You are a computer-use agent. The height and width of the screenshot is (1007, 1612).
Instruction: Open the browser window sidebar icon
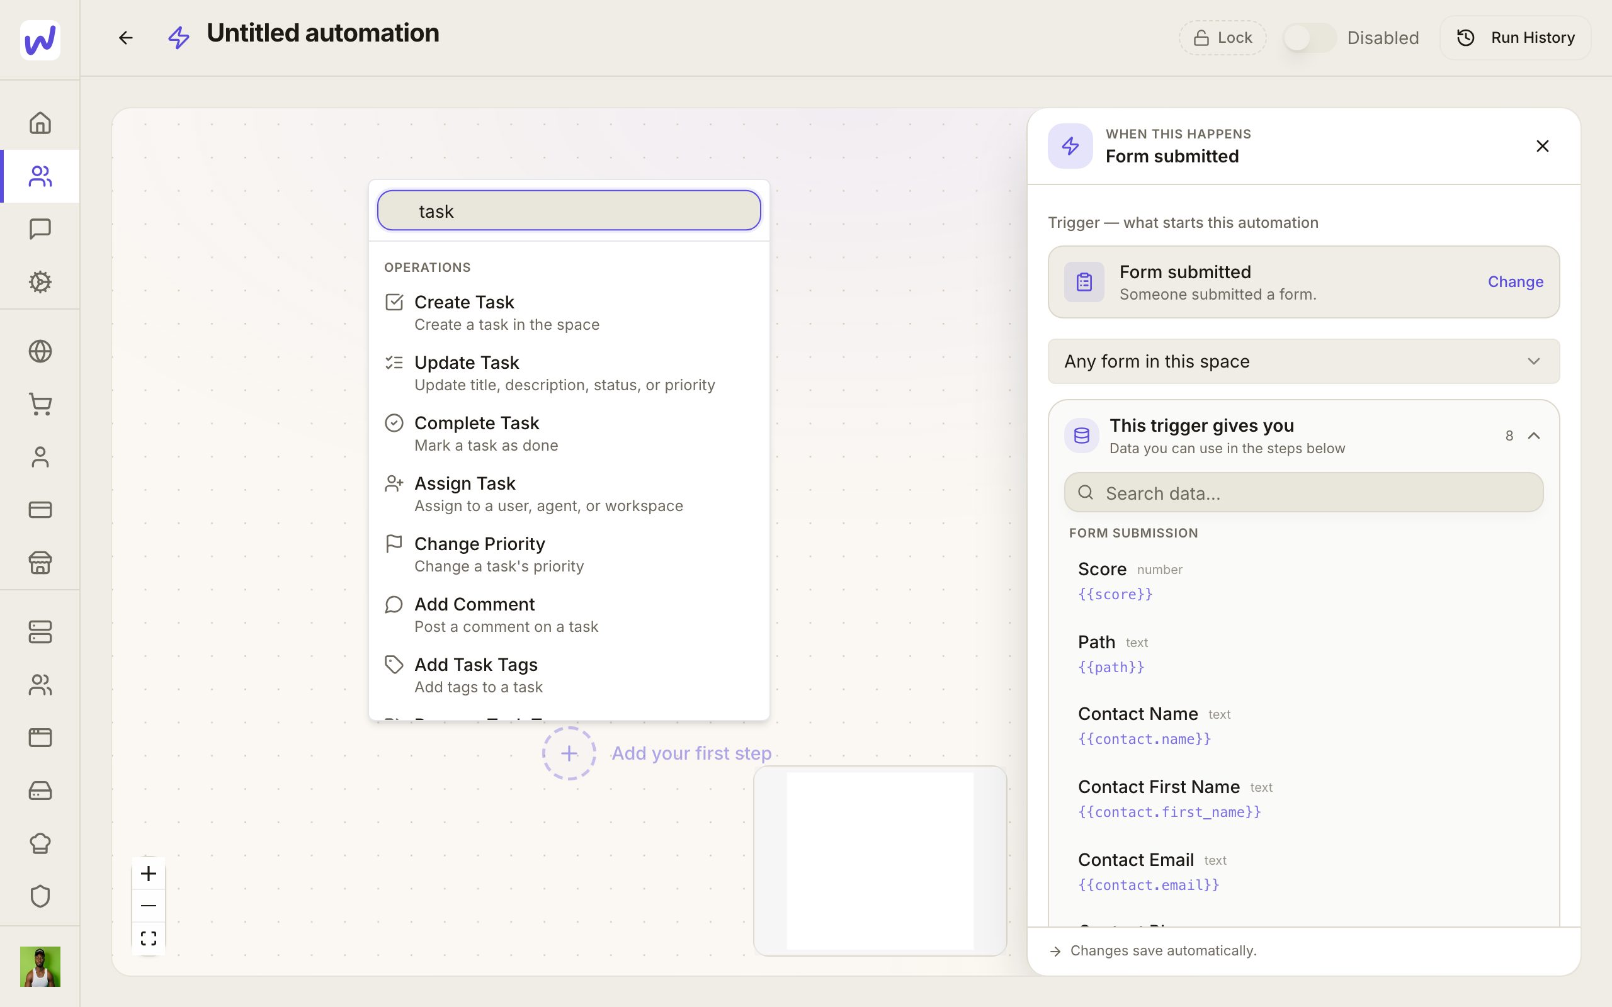pos(40,738)
